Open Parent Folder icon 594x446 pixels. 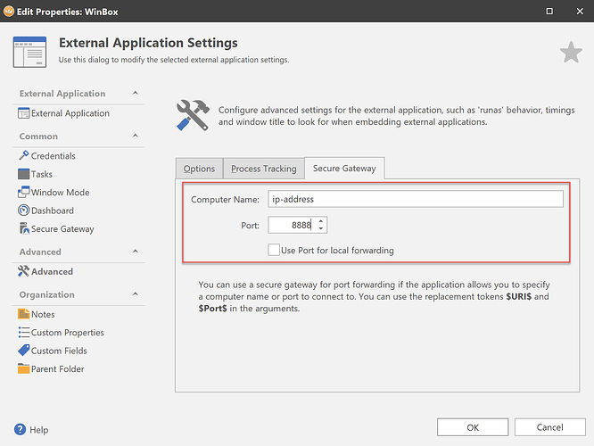tap(23, 368)
